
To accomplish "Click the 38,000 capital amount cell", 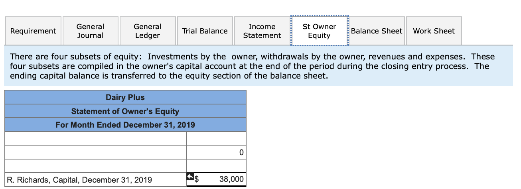I will coord(216,179).
